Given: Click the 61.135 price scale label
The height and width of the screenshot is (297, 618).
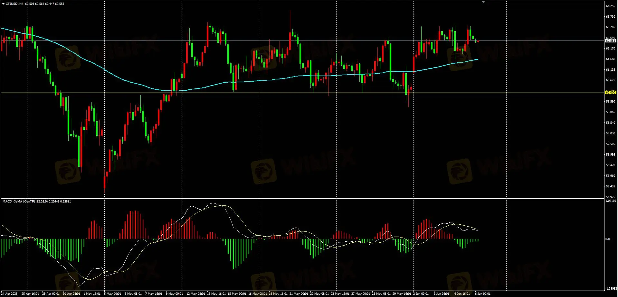Looking at the screenshot, I should tap(611, 70).
